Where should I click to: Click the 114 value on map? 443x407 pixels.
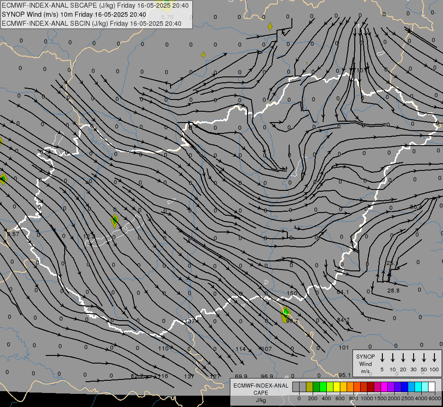241,349
